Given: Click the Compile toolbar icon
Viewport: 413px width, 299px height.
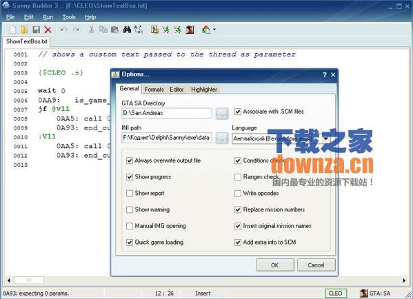Looking at the screenshot, I should (154, 30).
